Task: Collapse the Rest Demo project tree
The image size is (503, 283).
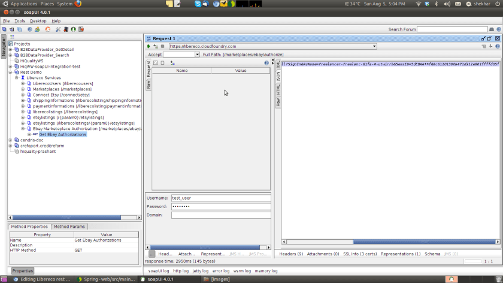Action: [10, 72]
